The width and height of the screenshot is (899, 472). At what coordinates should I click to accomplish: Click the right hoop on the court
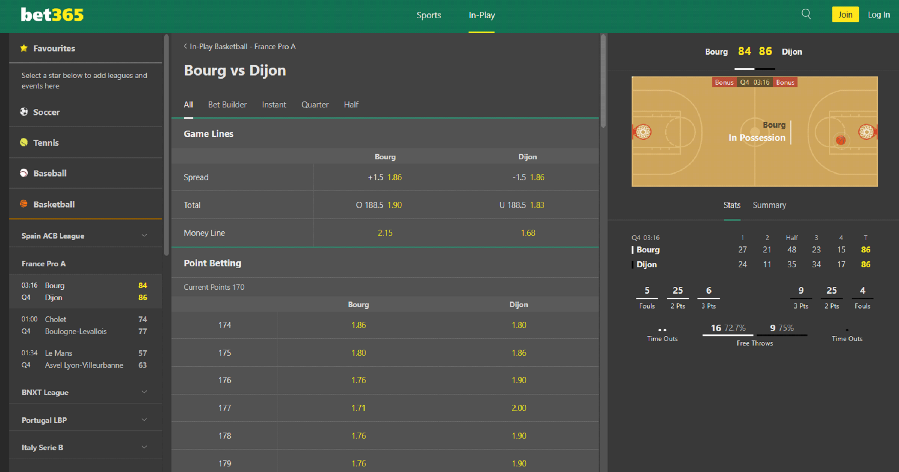point(867,132)
